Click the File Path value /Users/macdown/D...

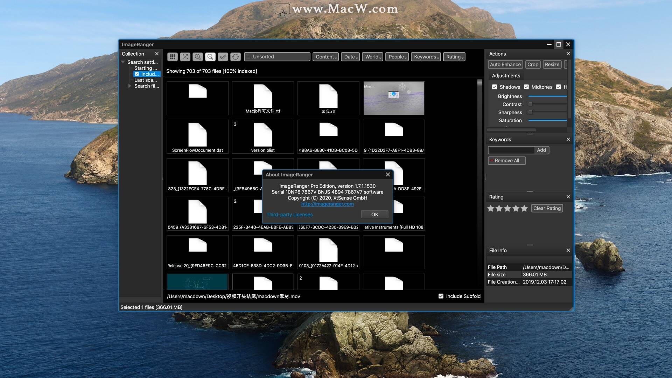[x=546, y=267]
